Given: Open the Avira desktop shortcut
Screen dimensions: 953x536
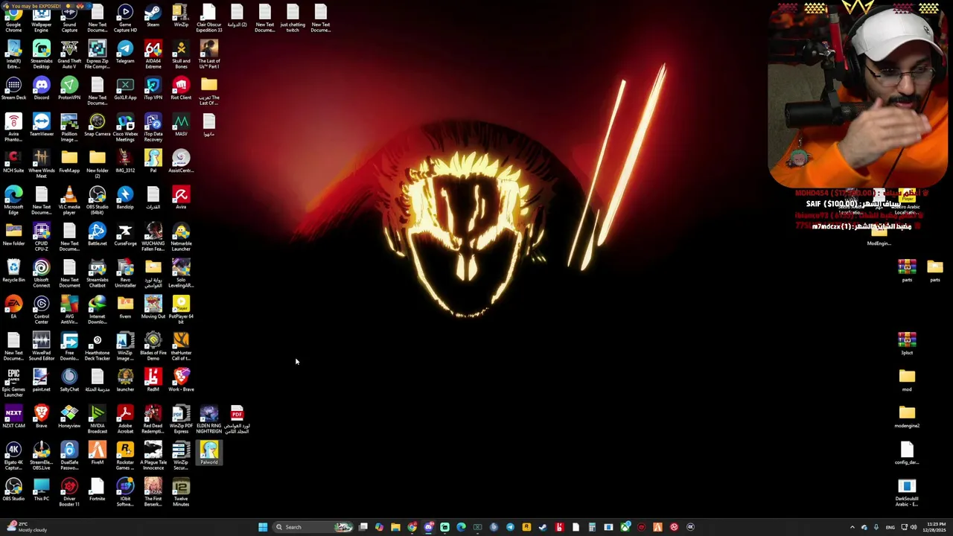Looking at the screenshot, I should point(181,198).
